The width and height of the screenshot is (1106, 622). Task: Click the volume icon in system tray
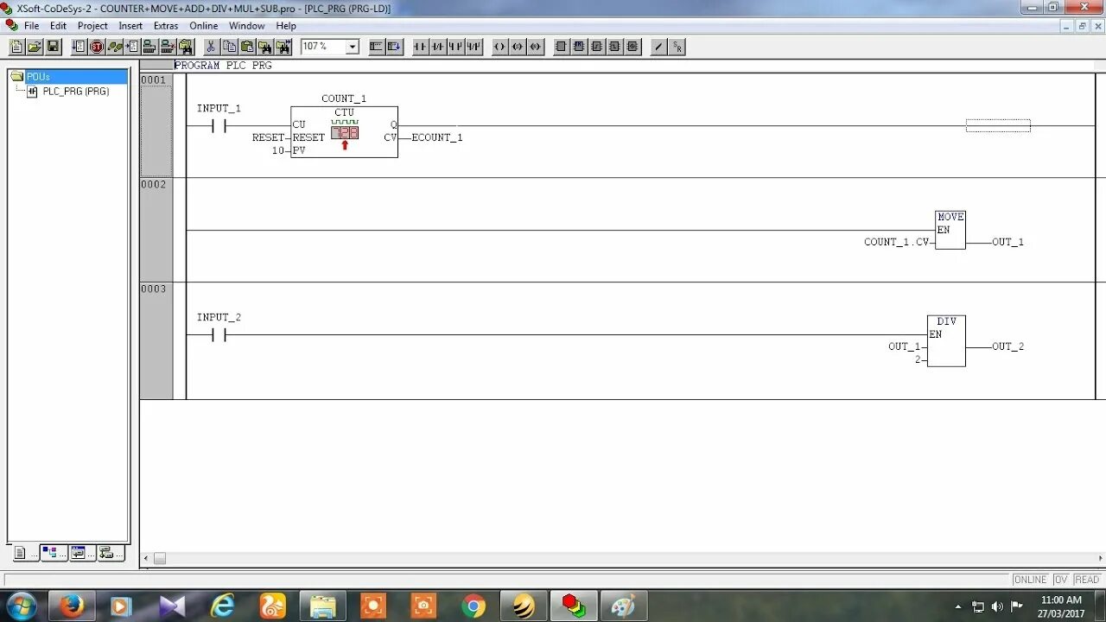[997, 606]
